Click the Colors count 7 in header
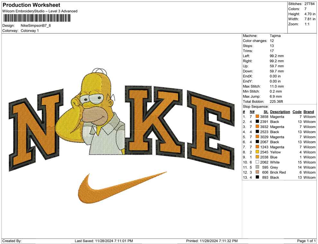This screenshot has width=318, height=244. click(x=305, y=9)
